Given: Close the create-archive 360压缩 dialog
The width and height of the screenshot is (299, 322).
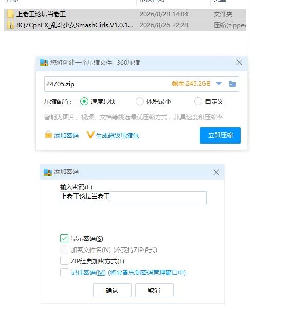Looking at the screenshot, I should pyautogui.click(x=239, y=62).
